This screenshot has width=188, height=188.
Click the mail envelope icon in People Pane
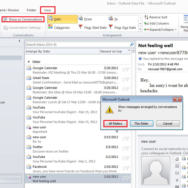177,173
